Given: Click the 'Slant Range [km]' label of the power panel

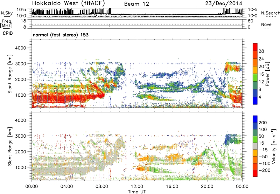Looking at the screenshot, I should 10,74.
